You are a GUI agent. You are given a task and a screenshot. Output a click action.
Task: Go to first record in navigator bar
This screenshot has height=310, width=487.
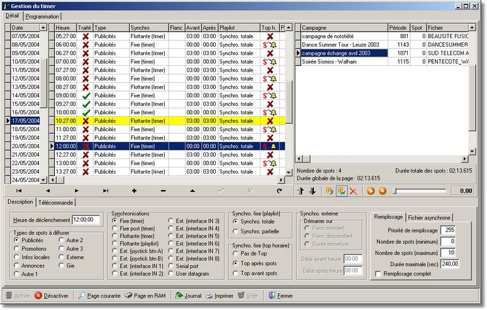19,191
